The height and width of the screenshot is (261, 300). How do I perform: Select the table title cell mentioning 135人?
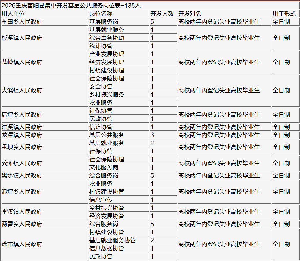pyautogui.click(x=150, y=6)
